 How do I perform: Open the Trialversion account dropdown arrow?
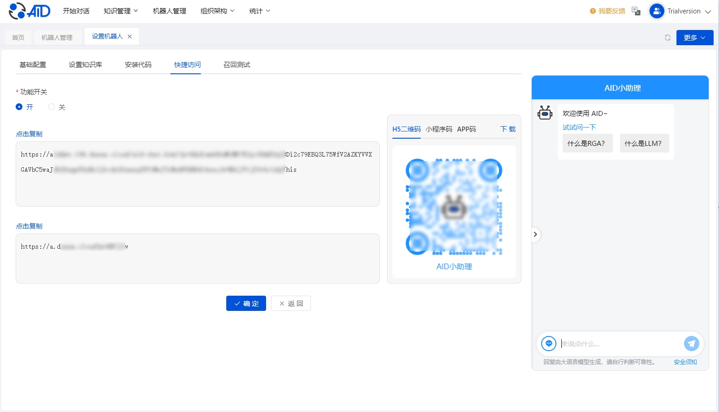point(708,12)
